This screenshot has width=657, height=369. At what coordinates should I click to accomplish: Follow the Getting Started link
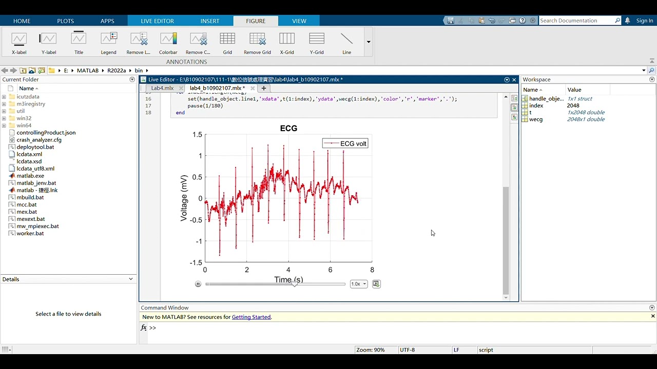[x=251, y=317]
